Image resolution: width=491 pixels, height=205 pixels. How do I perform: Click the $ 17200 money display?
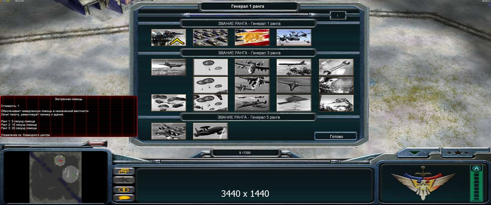click(x=245, y=153)
